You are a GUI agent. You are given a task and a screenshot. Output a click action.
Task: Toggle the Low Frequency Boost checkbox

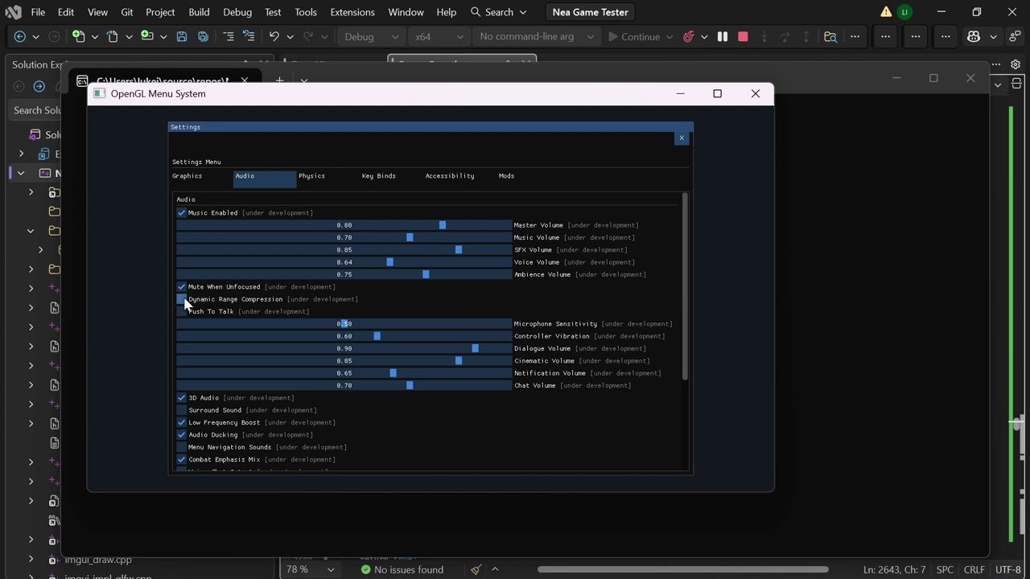(x=181, y=423)
